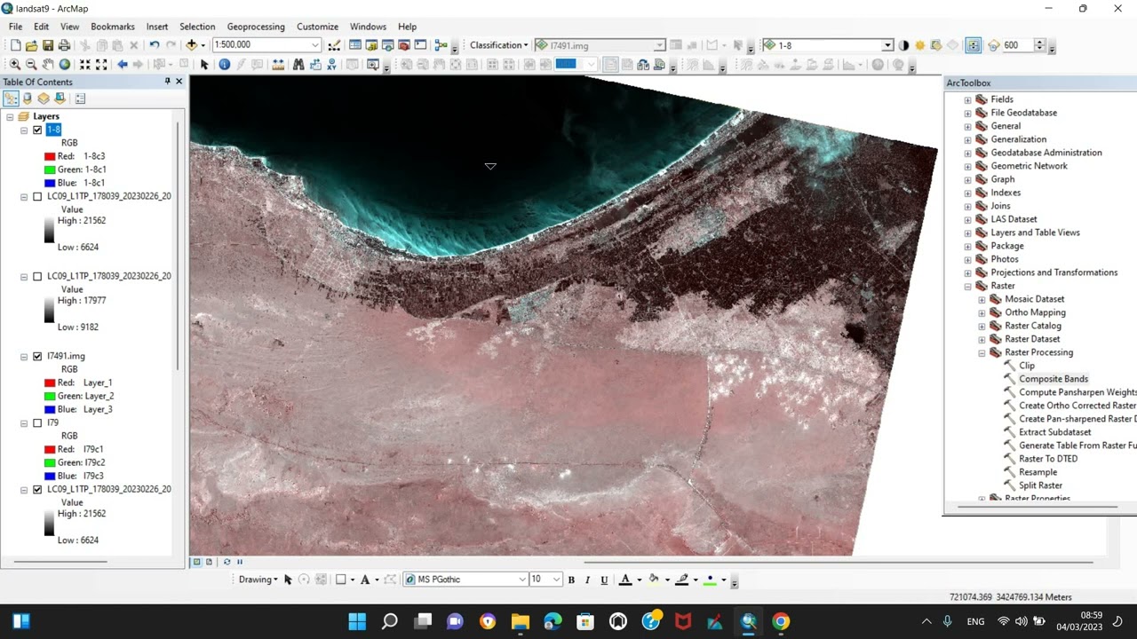The width and height of the screenshot is (1137, 639).
Task: Collapse the Layers data frame
Action: tap(10, 116)
